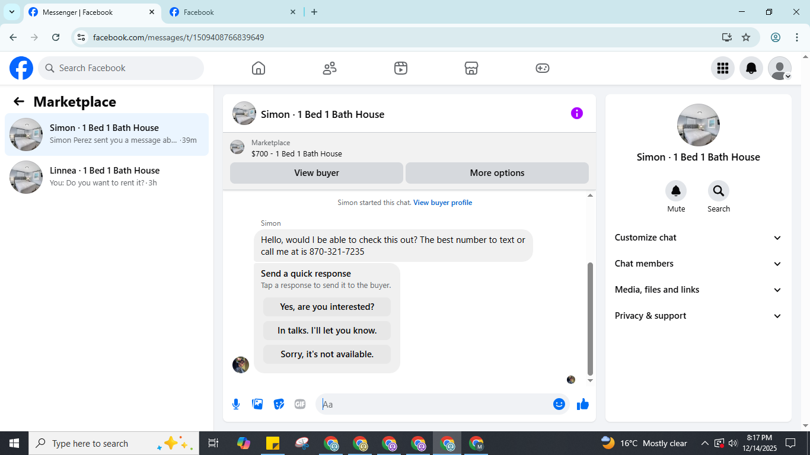Click the listing thumbnail in the chat header

(244, 113)
